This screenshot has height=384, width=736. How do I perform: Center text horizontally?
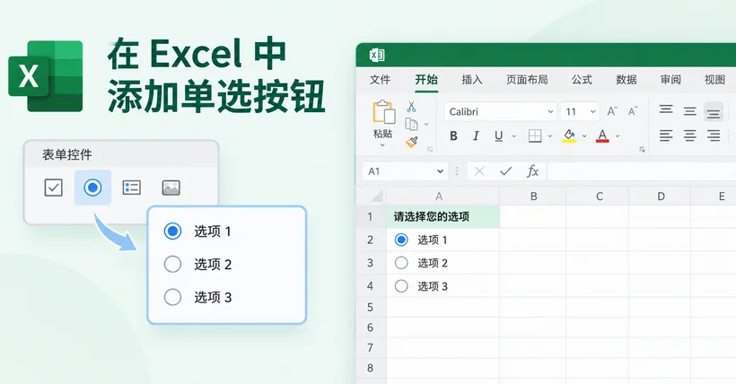689,136
